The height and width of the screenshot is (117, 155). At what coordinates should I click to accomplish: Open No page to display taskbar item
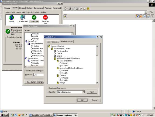[66, 115]
